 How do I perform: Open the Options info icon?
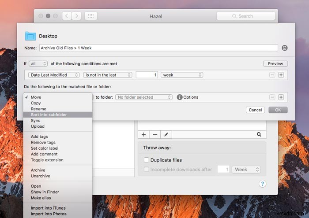click(180, 97)
